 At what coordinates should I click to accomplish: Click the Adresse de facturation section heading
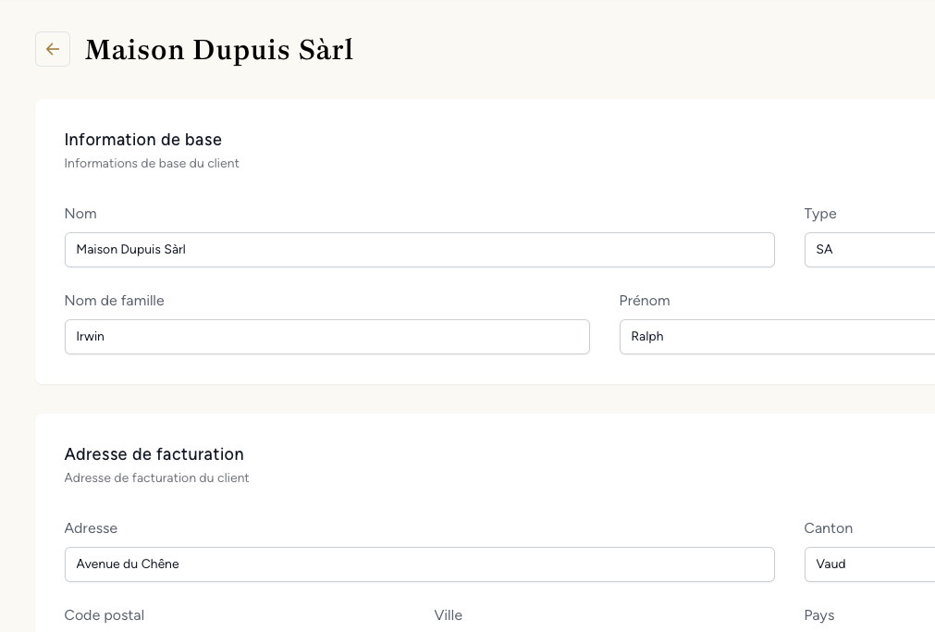tap(154, 454)
